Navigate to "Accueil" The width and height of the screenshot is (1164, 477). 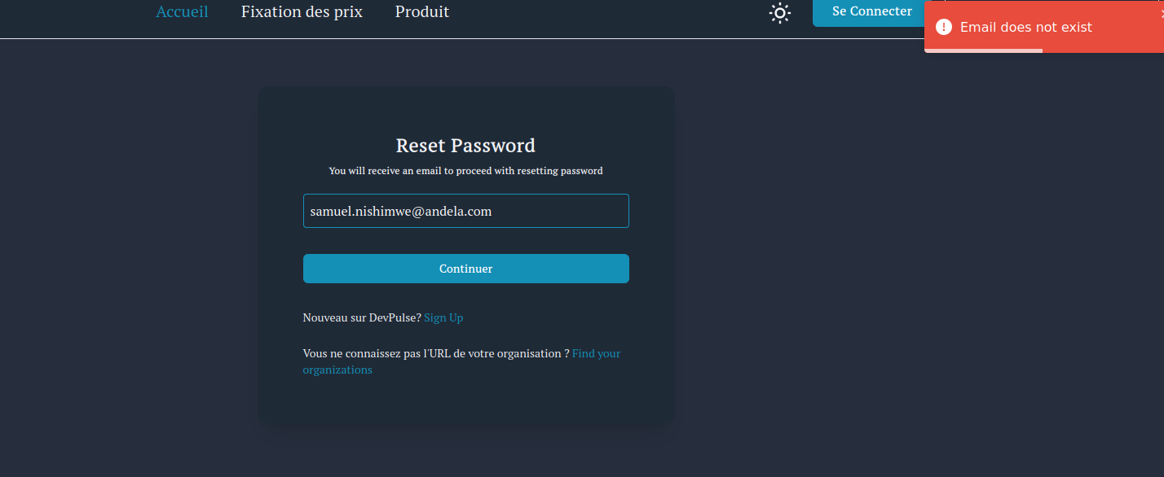[x=182, y=11]
